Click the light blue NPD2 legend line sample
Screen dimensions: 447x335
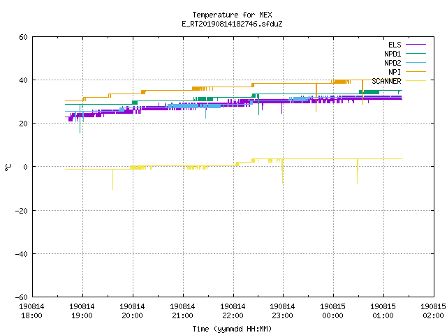coord(416,62)
